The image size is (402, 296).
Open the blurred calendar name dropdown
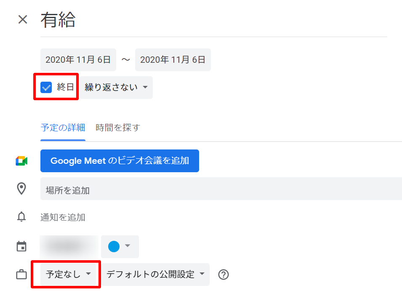coord(69,246)
